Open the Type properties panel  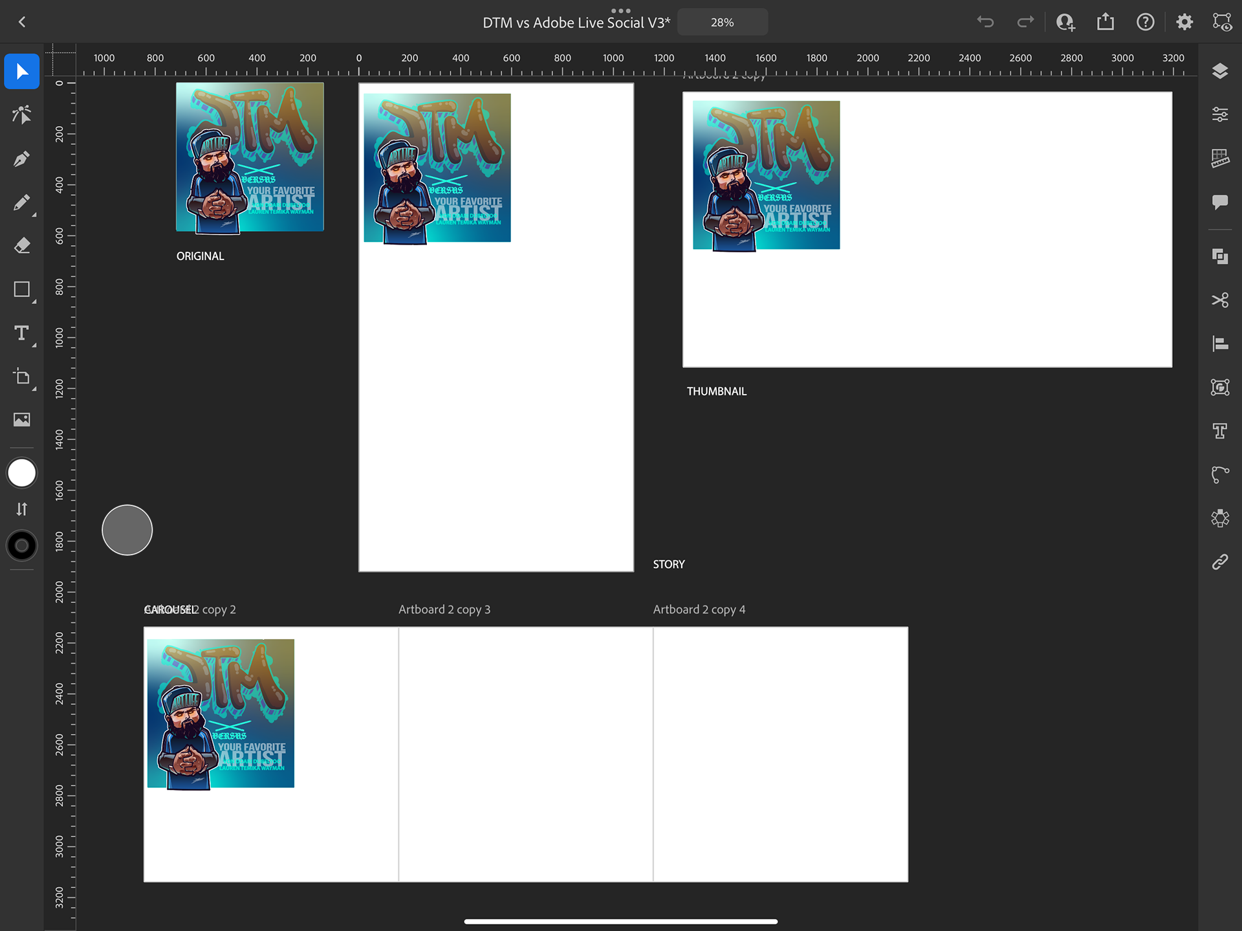(1220, 431)
